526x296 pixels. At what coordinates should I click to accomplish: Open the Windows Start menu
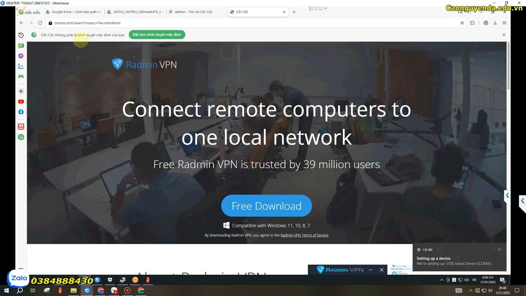(7, 291)
